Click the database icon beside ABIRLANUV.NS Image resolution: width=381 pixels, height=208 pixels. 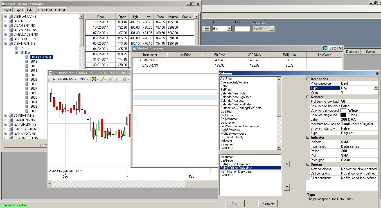pyautogui.click(x=11, y=17)
